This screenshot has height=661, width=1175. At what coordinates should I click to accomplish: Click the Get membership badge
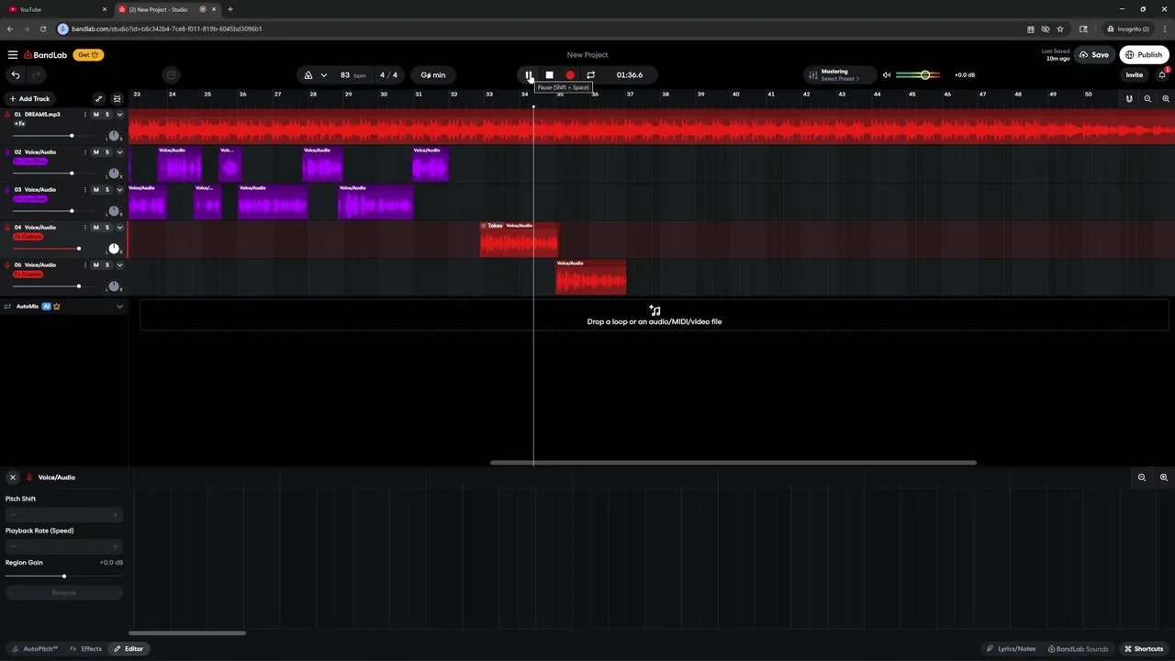tap(88, 55)
